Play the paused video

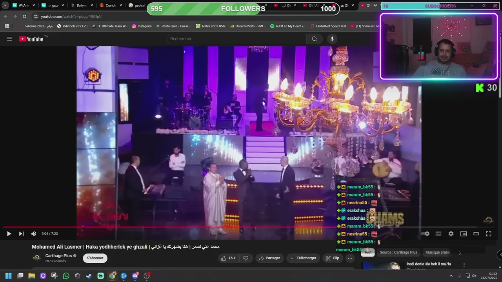[9, 234]
